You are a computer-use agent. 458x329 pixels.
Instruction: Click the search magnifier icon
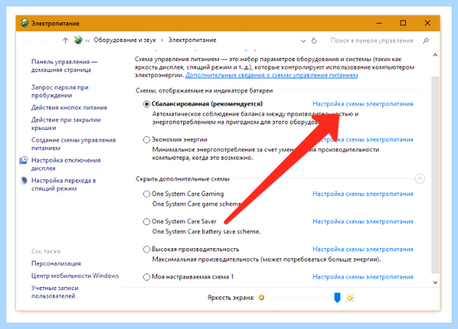(x=426, y=40)
